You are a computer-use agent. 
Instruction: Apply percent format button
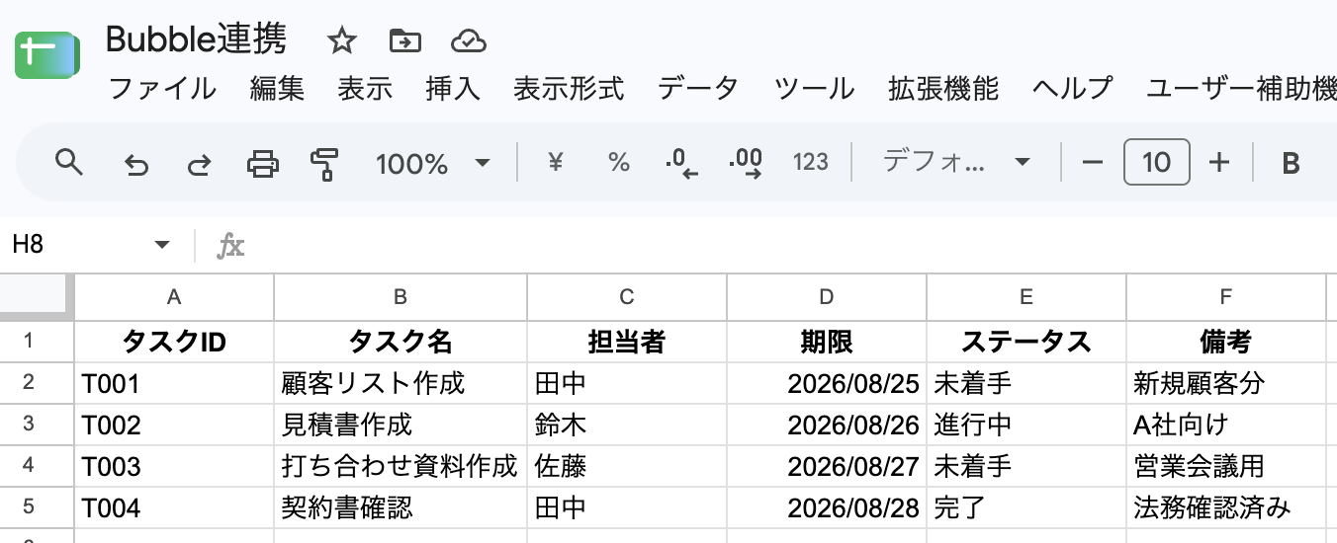pos(619,162)
